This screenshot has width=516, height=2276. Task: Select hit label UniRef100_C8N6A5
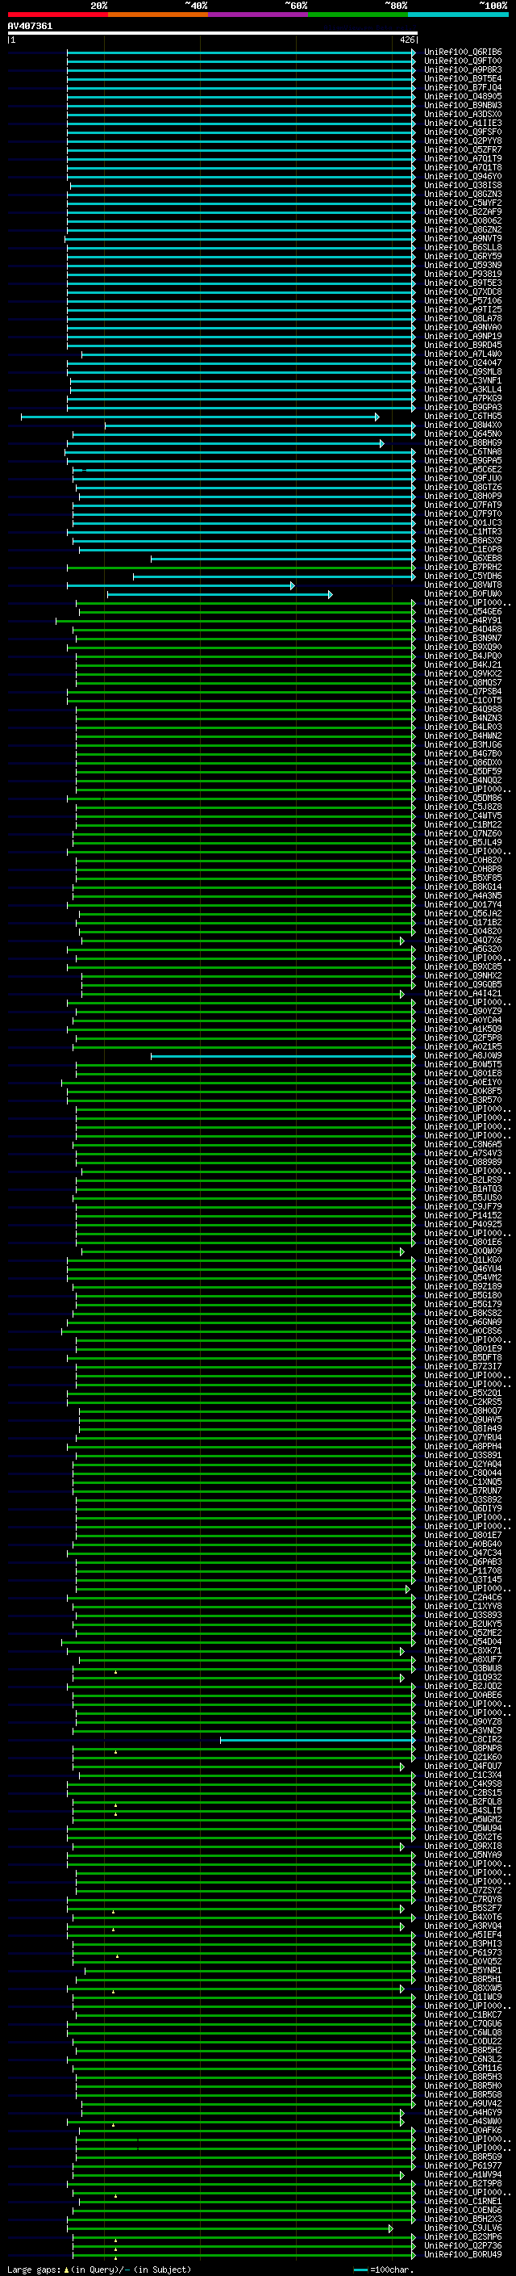coord(462,1144)
